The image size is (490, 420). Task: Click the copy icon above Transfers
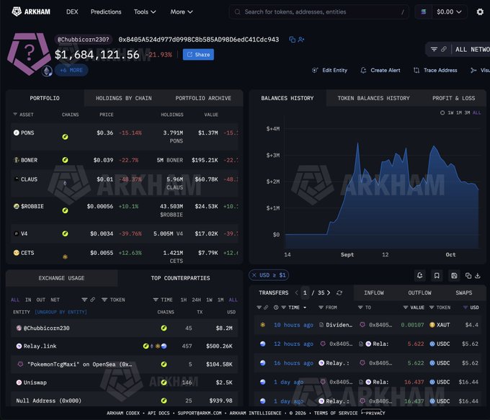[468, 276]
